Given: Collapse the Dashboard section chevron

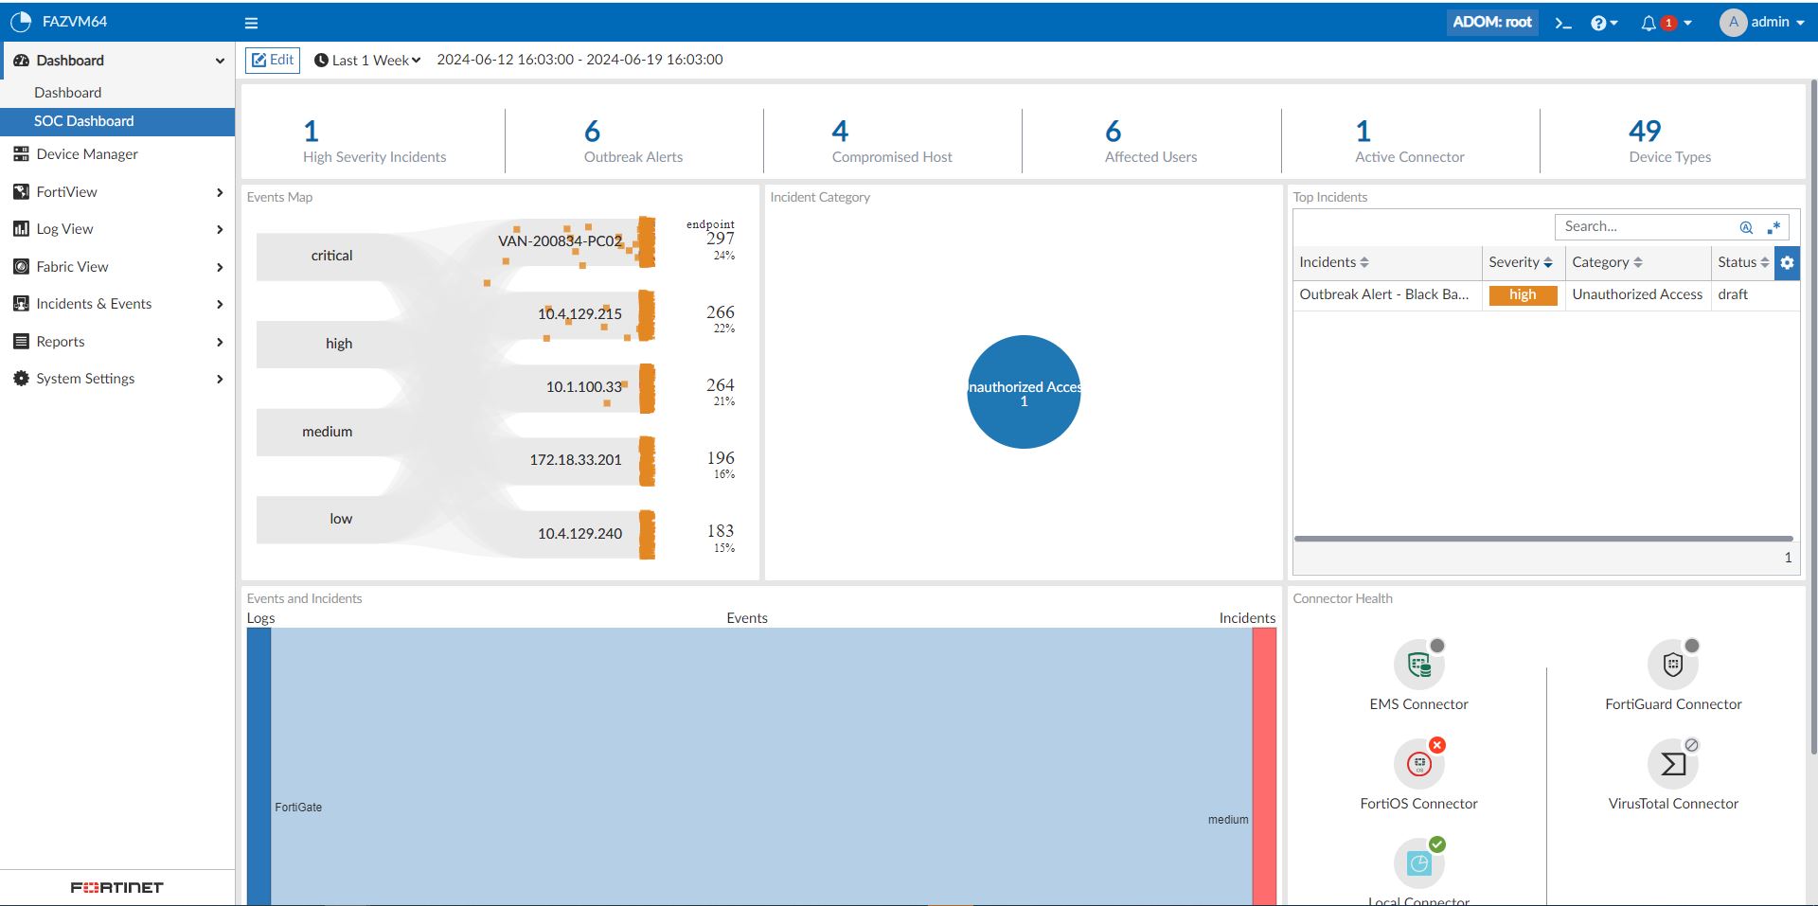Looking at the screenshot, I should point(221,60).
